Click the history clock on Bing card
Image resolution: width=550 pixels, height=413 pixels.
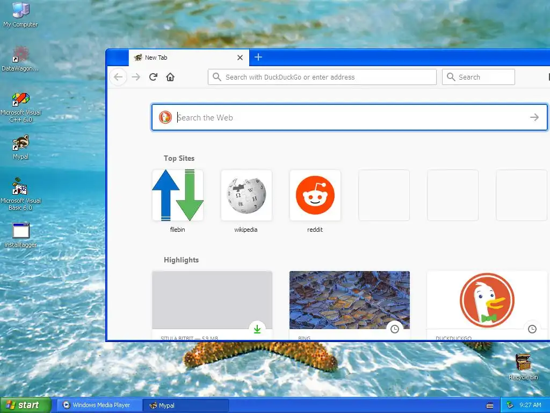[395, 329]
